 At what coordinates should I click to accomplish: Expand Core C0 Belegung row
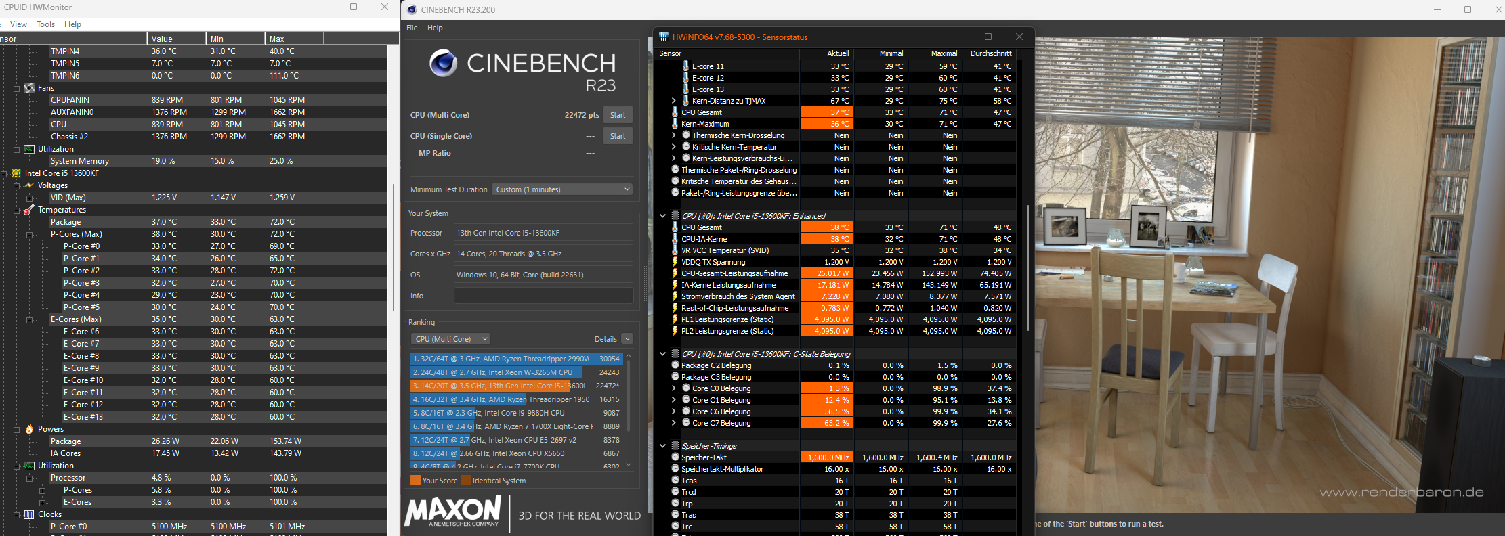[x=673, y=388]
